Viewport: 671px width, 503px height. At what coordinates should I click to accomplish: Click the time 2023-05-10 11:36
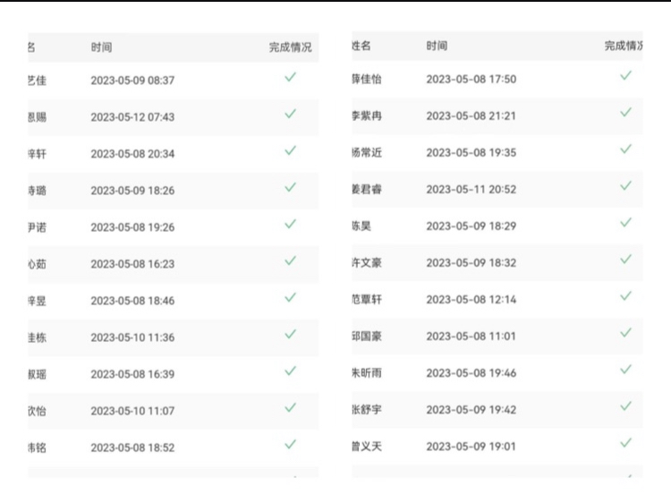(132, 337)
